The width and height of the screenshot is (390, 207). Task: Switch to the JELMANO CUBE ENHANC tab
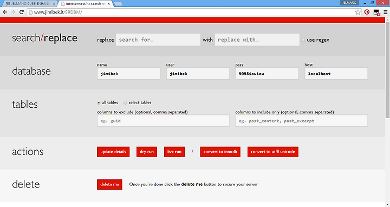point(29,4)
